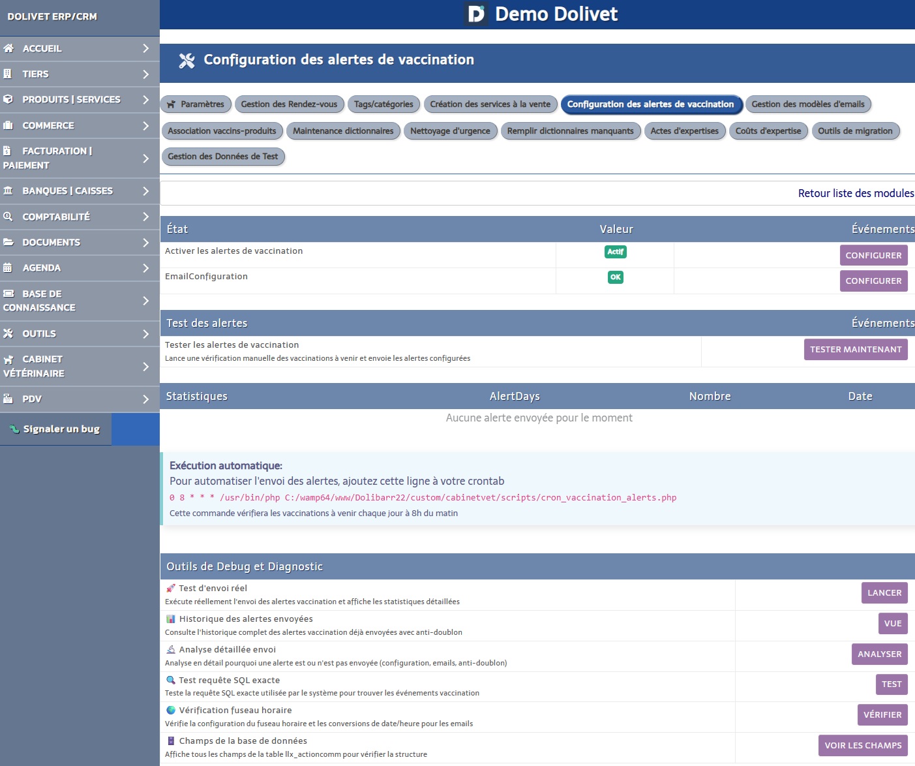Image resolution: width=915 pixels, height=766 pixels.
Task: Click the Documents folder icon
Action: point(8,242)
